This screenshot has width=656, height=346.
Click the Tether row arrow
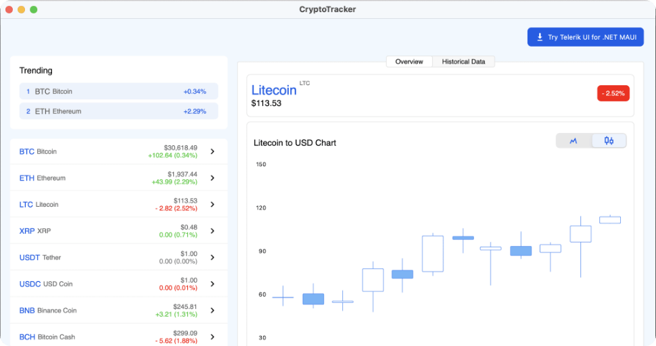click(x=212, y=257)
